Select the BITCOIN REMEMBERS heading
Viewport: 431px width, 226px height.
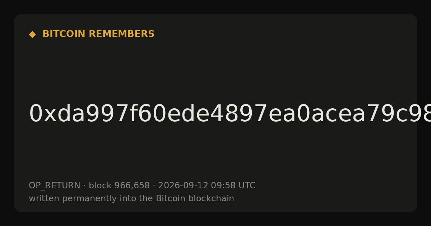tap(98, 34)
